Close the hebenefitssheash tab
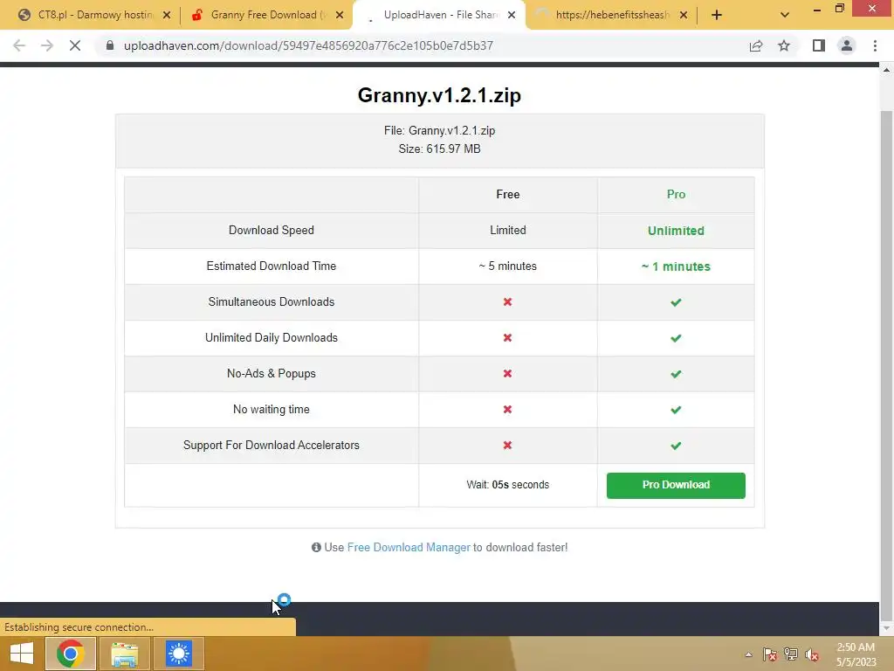 [684, 16]
